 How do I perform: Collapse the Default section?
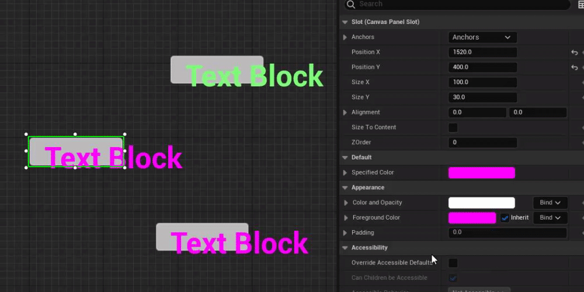pos(345,158)
